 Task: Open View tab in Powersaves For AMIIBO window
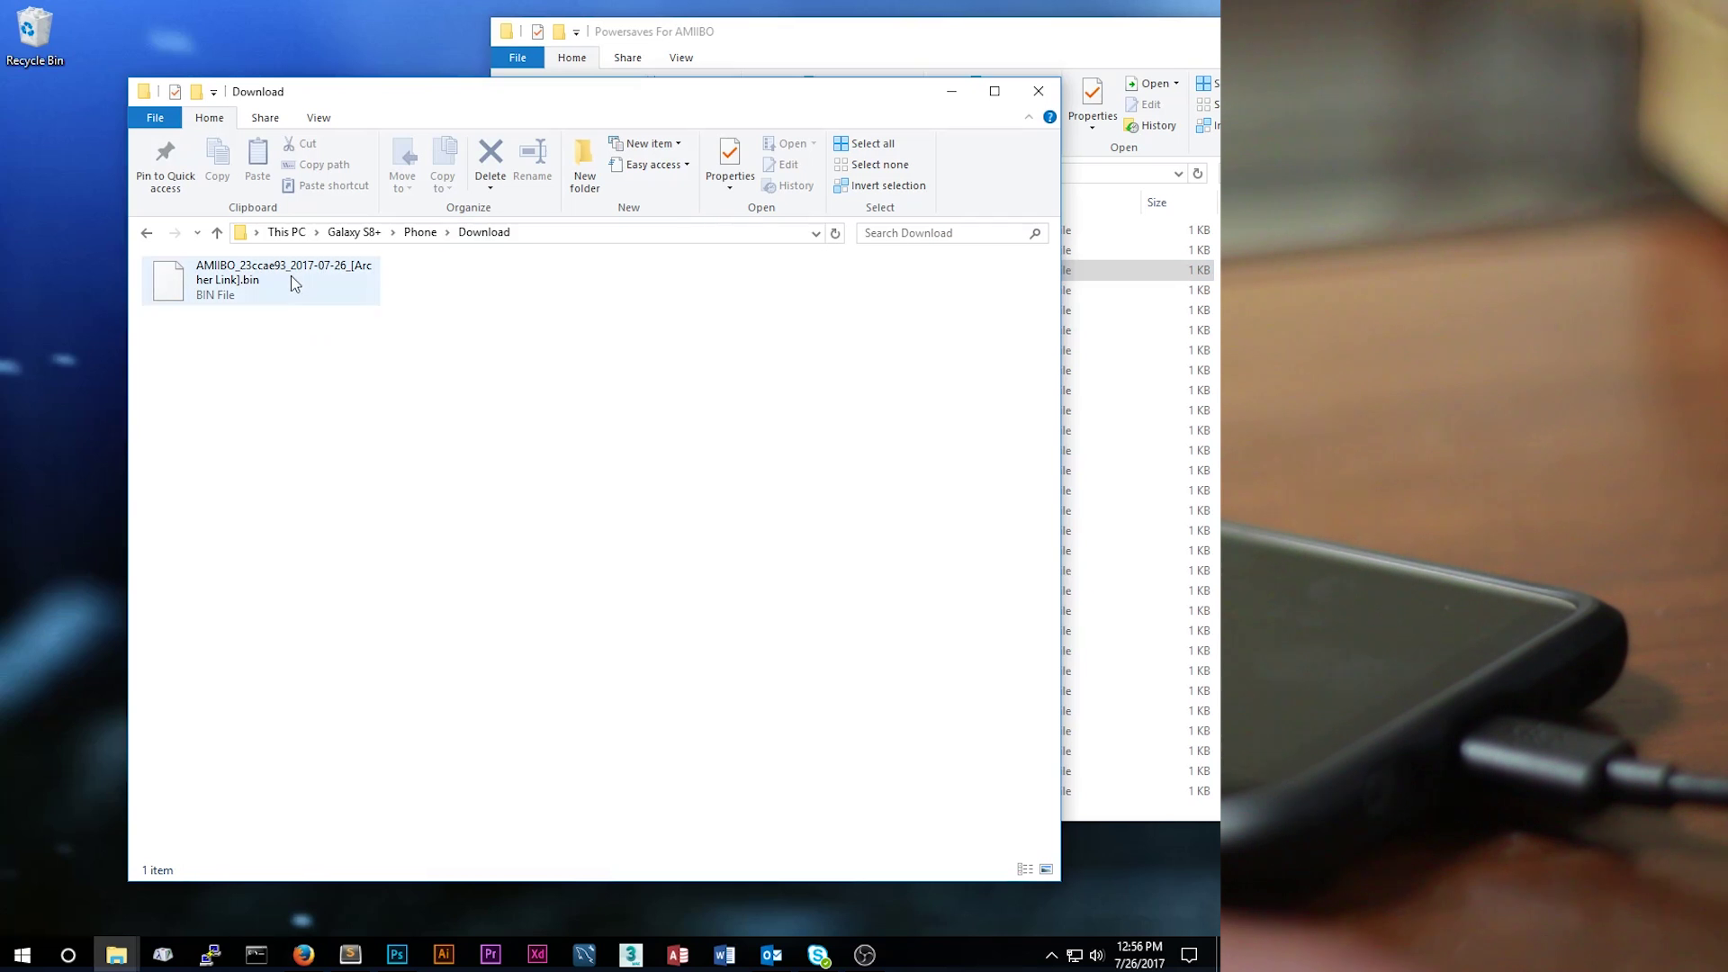[x=681, y=58]
